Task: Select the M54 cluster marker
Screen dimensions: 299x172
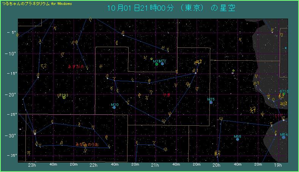Action: point(283,137)
